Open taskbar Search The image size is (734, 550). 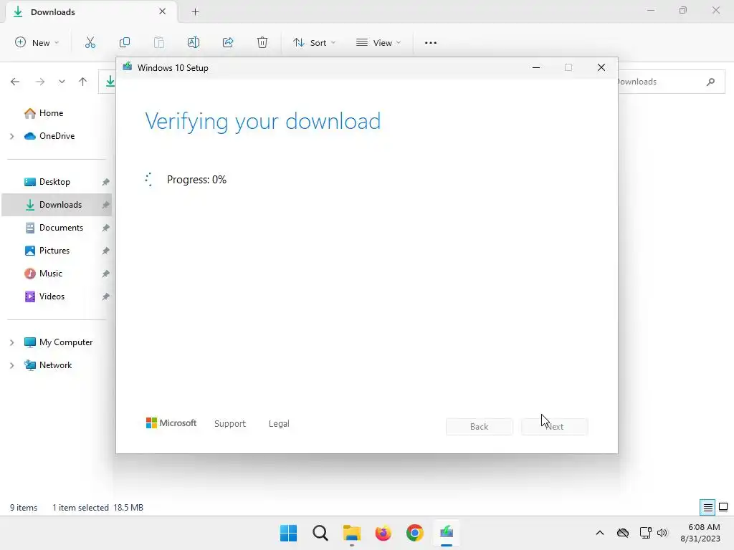coord(320,533)
